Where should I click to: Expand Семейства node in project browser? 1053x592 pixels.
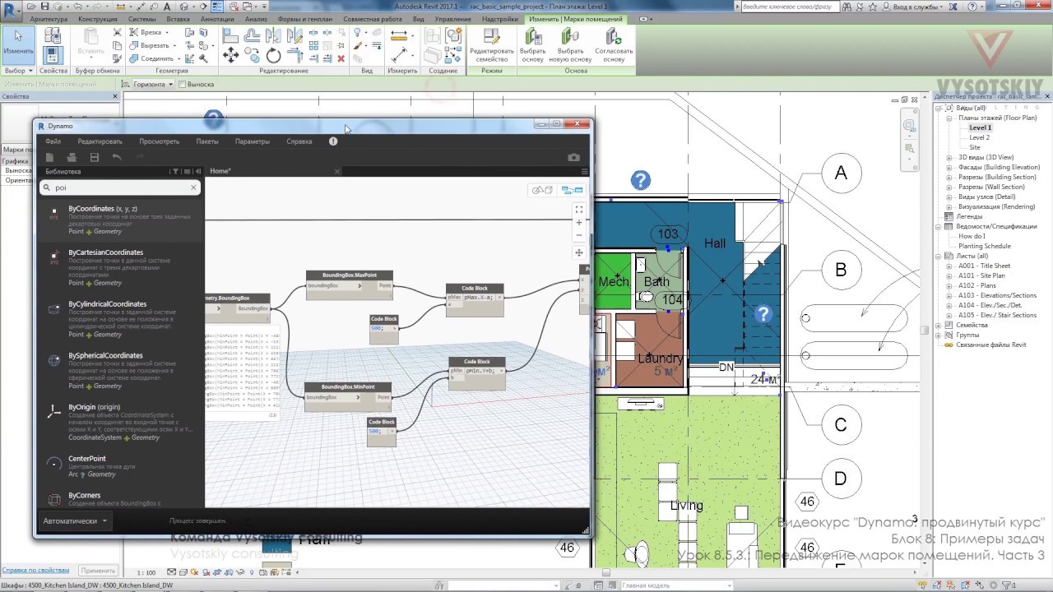click(x=939, y=325)
